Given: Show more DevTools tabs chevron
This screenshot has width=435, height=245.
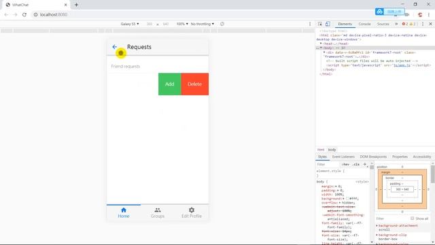Looking at the screenshot, I should point(396,24).
